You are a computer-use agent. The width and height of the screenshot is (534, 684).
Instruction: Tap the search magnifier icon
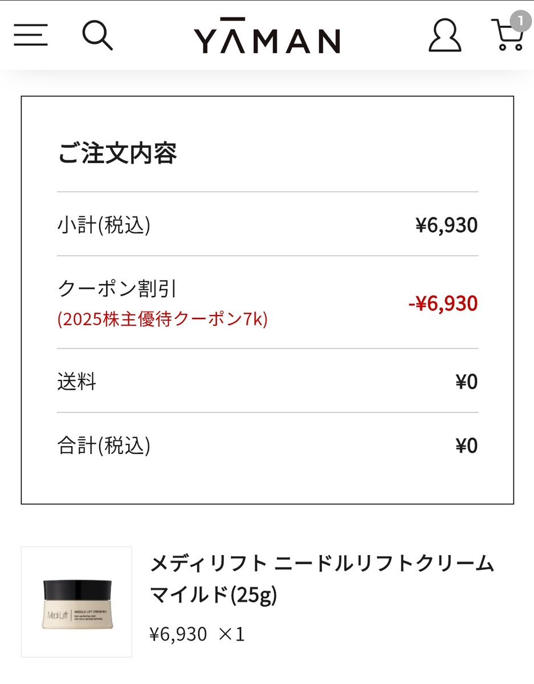pos(97,35)
